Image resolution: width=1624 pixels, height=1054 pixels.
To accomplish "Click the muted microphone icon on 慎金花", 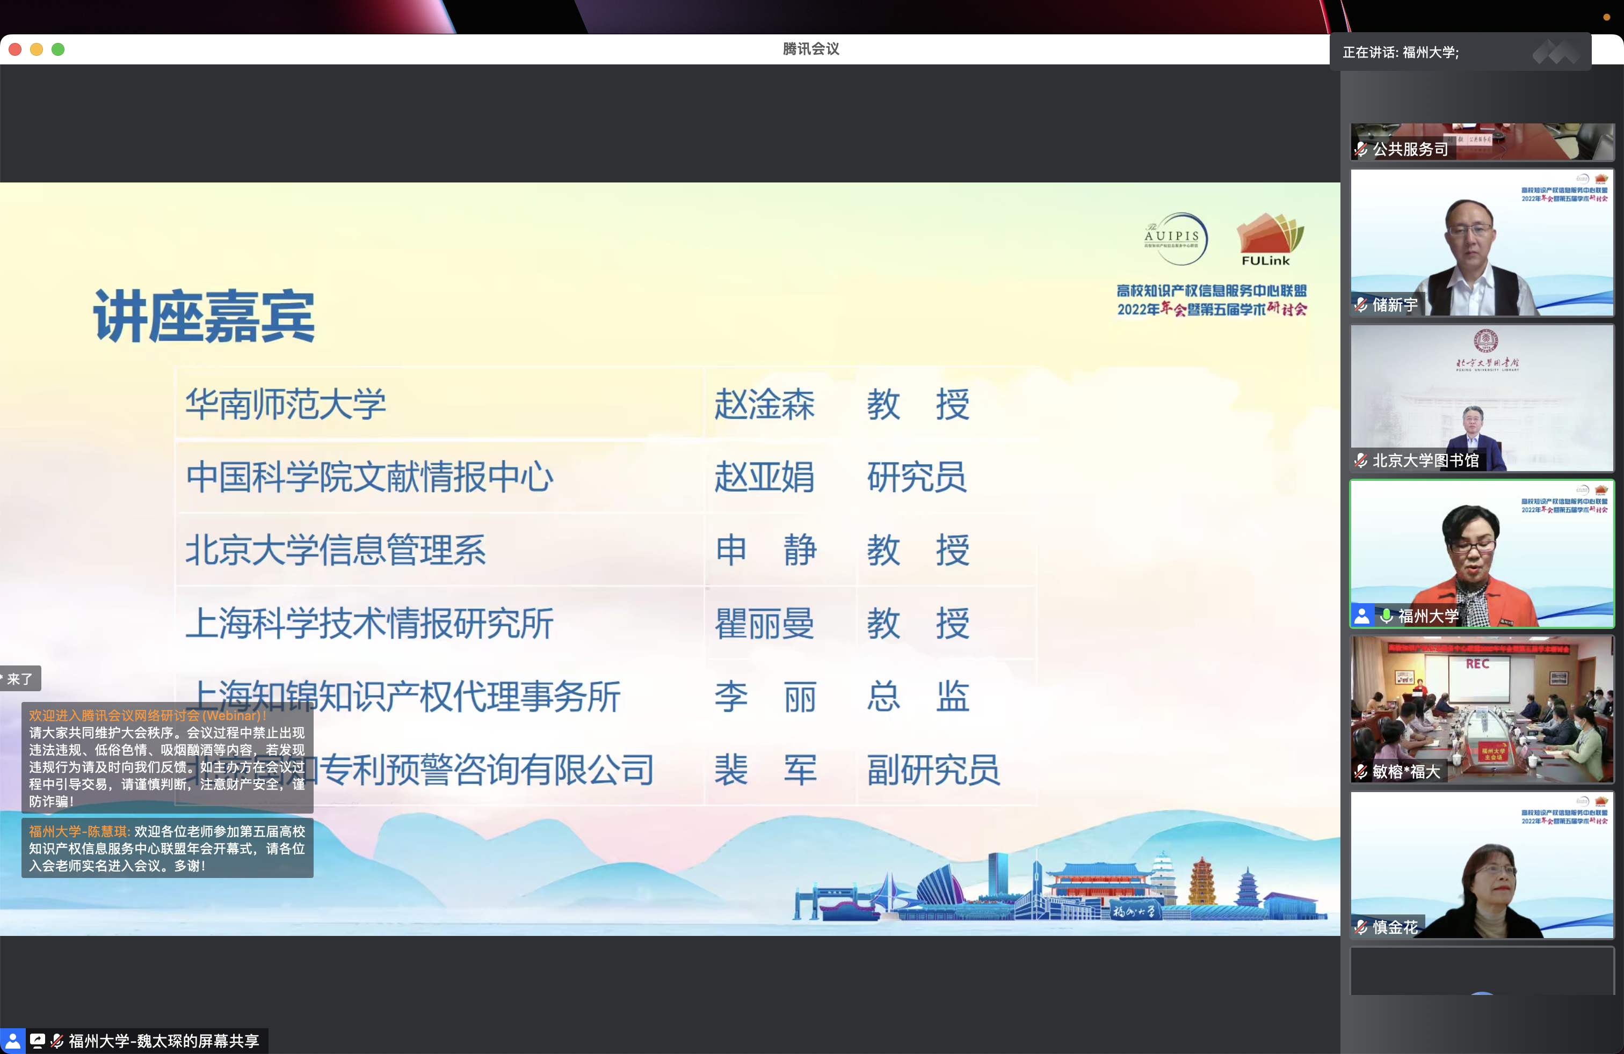I will [x=1361, y=927].
